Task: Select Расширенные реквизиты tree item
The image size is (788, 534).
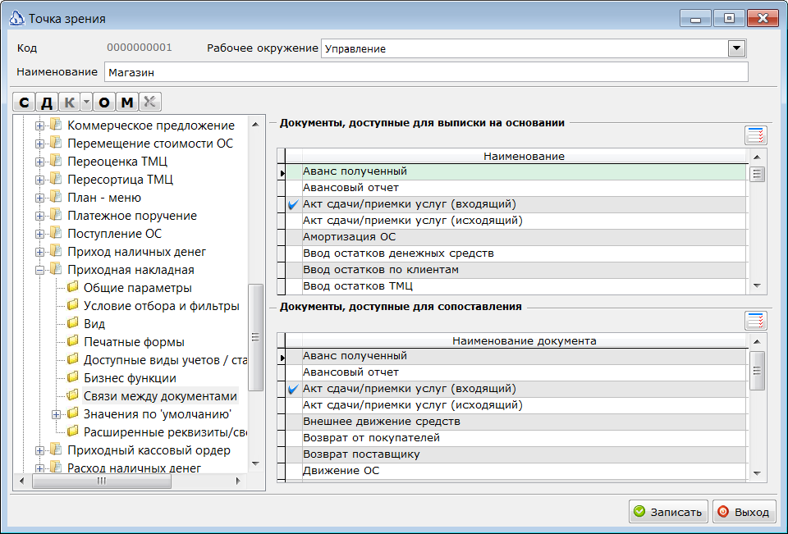Action: click(165, 432)
